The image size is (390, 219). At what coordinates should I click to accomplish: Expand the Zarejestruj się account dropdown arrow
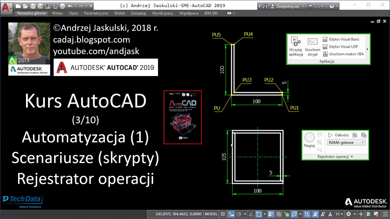click(303, 6)
